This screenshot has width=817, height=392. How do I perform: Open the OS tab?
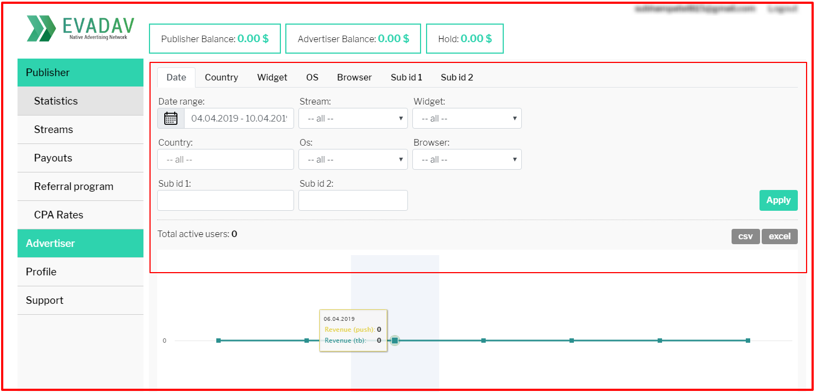[312, 77]
